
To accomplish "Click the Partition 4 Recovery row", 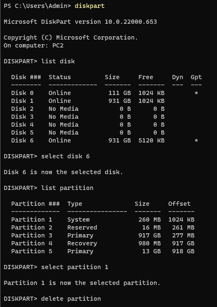I will (103, 243).
